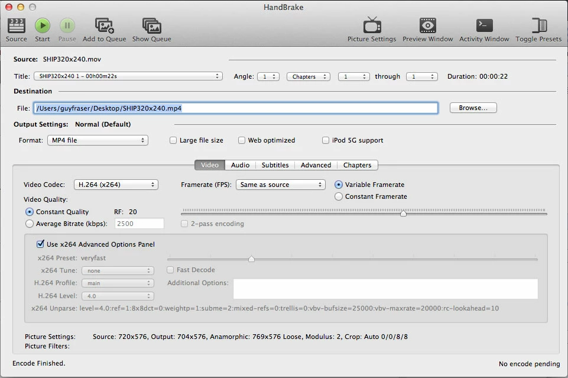Screen dimensions: 568x378
Task: Open the x264 Tune dropdown
Action: 118,271
